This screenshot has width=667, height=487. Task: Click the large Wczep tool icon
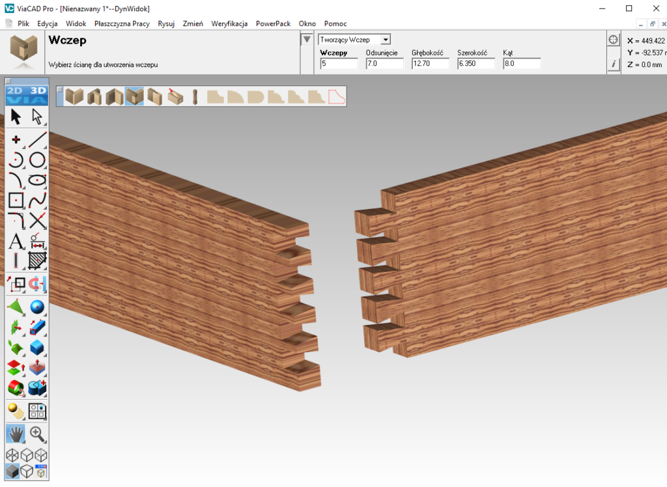(24, 51)
